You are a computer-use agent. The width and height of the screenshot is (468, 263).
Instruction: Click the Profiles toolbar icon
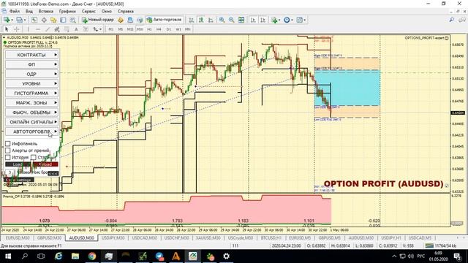click(20, 20)
